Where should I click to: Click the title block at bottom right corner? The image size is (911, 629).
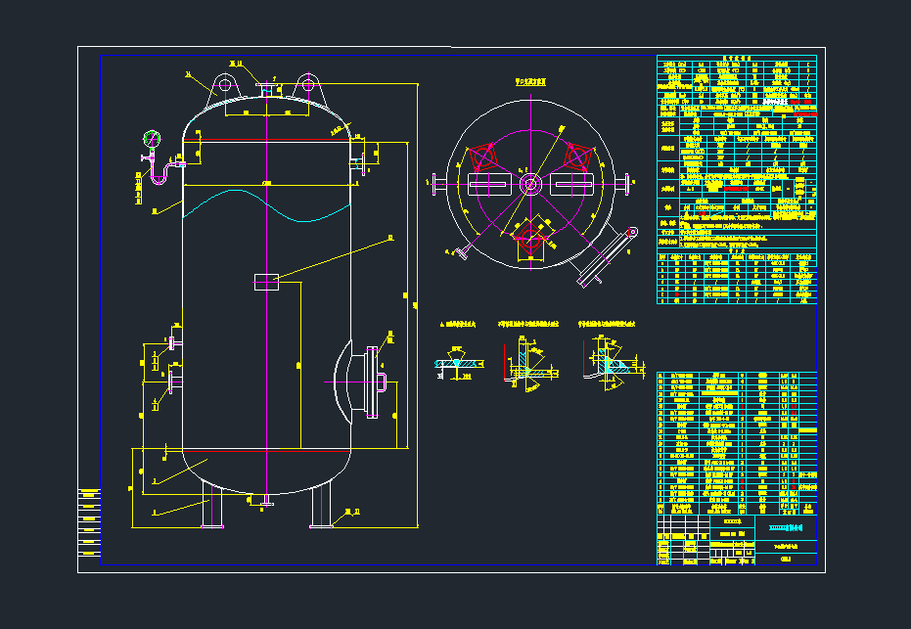[736, 541]
